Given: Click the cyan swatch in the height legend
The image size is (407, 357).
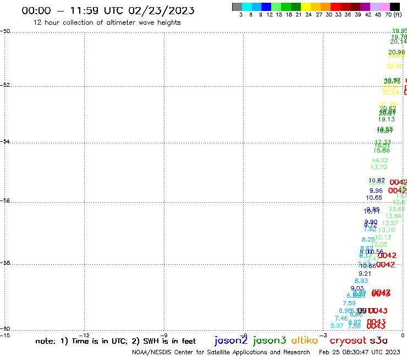Looking at the screenshot, I should tap(247, 7).
